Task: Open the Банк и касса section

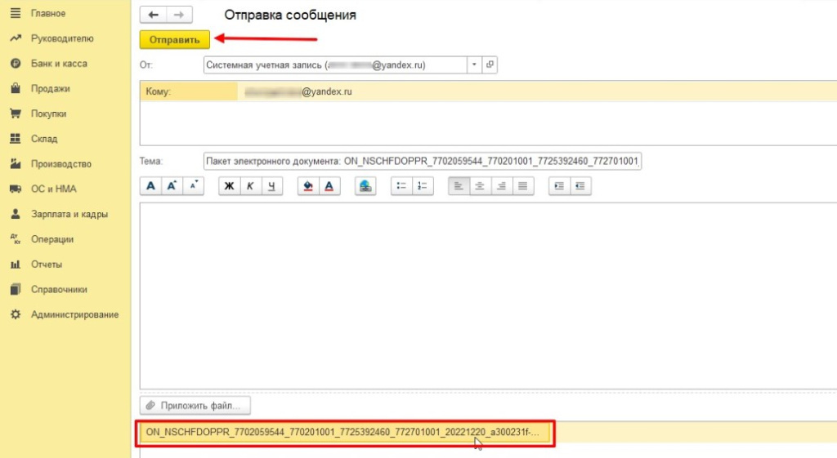Action: point(59,64)
